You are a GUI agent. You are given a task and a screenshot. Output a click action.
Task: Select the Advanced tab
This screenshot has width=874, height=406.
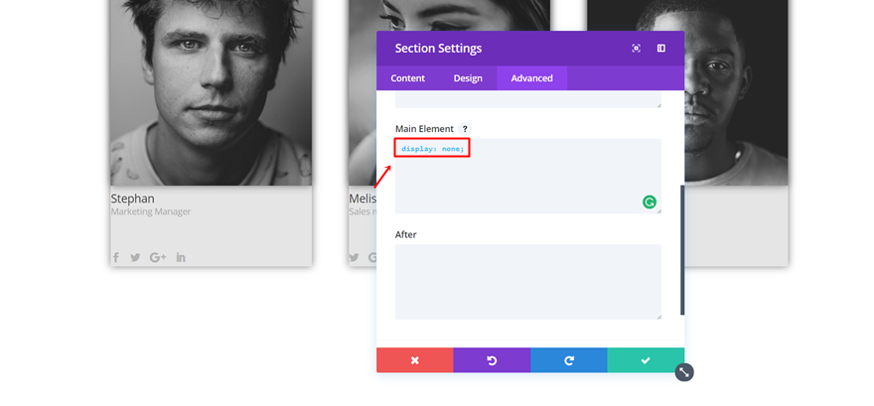[x=531, y=78]
